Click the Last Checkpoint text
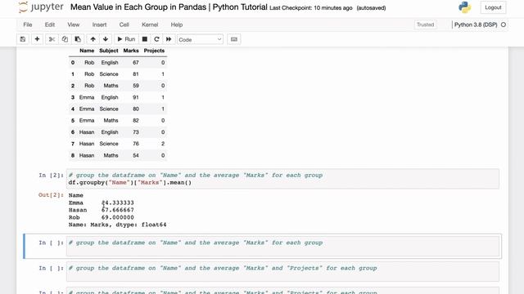This screenshot has height=294, width=524. 311,8
